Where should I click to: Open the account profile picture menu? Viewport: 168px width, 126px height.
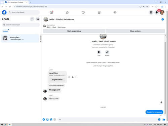click(x=162, y=12)
